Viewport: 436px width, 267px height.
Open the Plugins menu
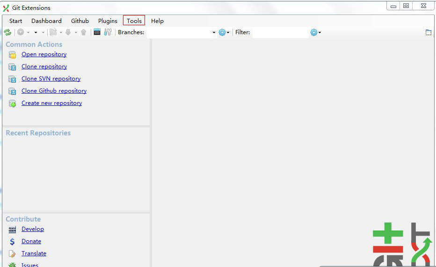(x=108, y=21)
